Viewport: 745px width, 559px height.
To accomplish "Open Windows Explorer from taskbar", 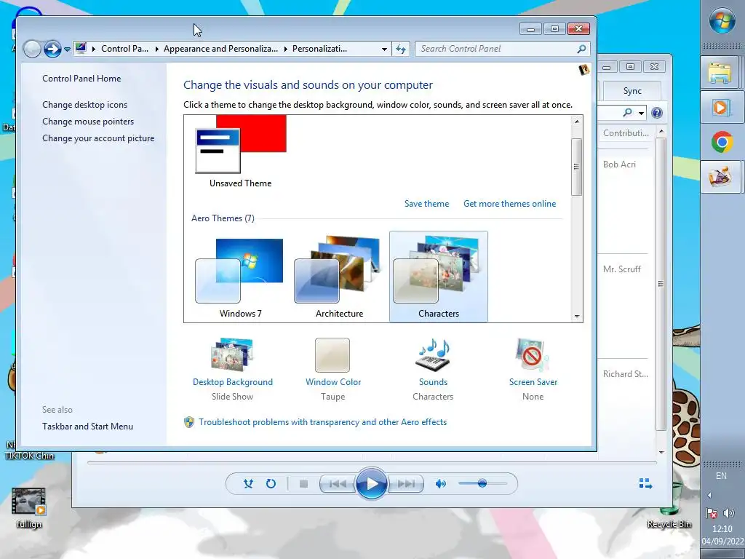I will (720, 72).
